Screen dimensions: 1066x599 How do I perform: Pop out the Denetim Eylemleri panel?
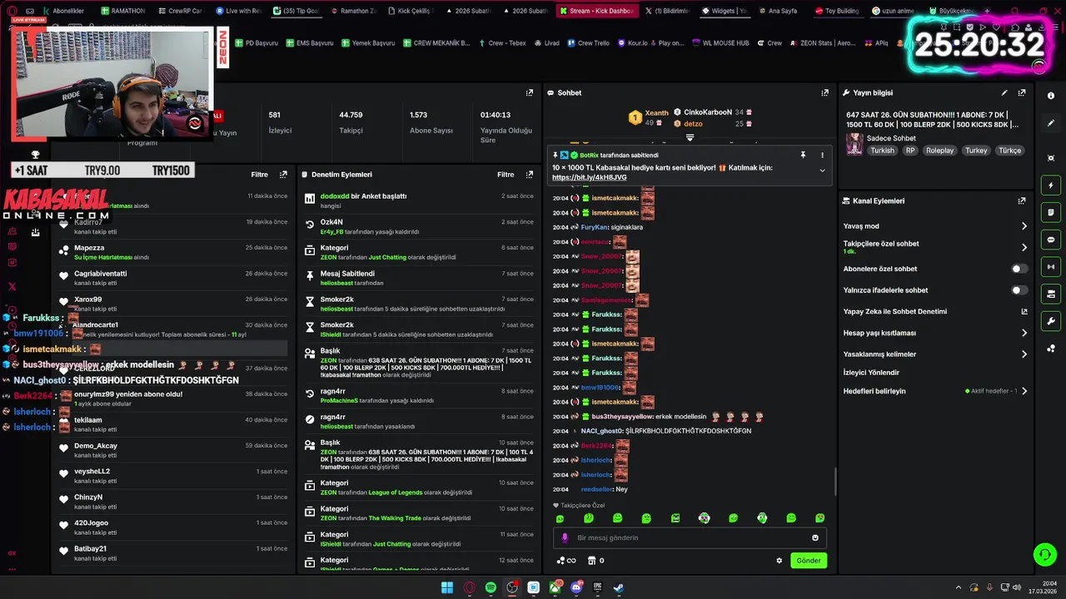[529, 175]
